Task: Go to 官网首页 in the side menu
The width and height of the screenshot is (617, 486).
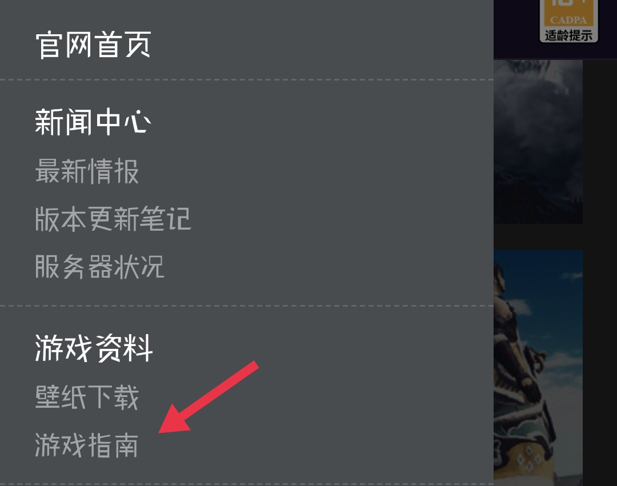Action: (x=93, y=45)
